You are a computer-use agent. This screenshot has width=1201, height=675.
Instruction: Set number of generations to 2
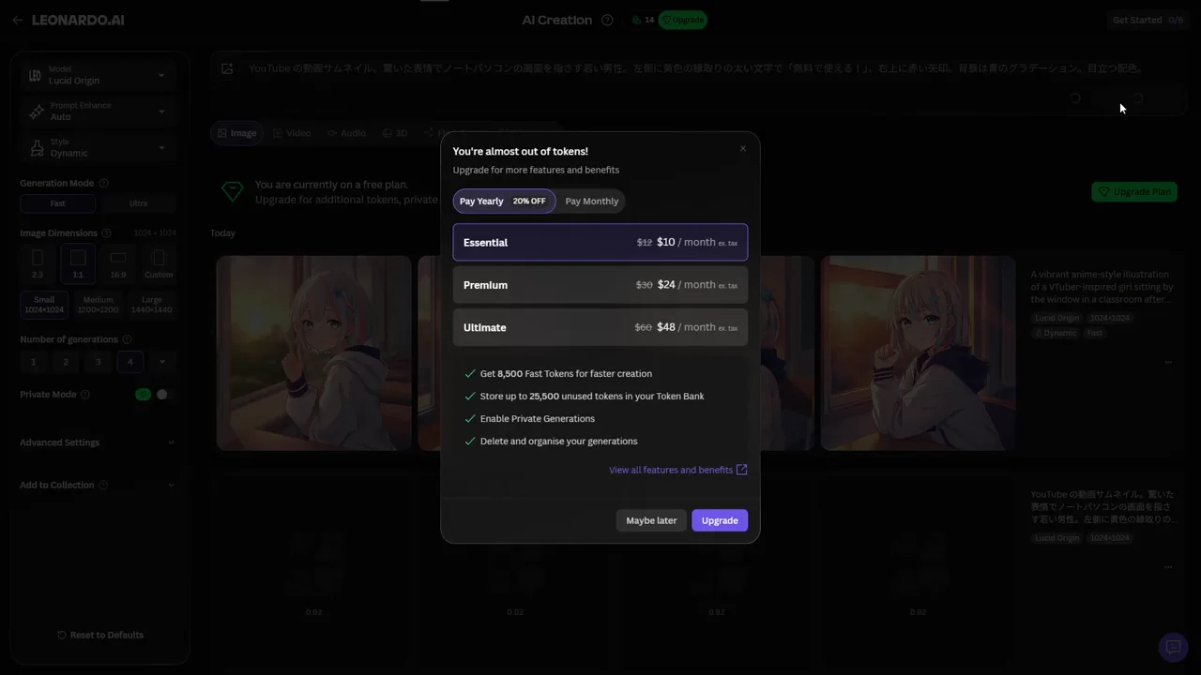click(x=66, y=362)
